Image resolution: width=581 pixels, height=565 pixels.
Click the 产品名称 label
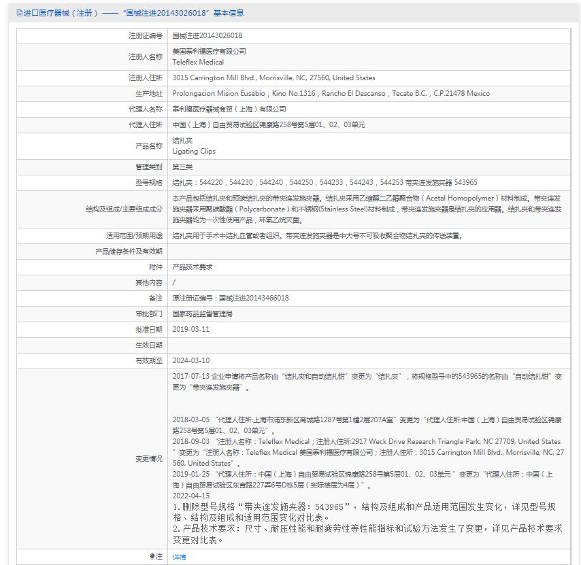(x=148, y=146)
